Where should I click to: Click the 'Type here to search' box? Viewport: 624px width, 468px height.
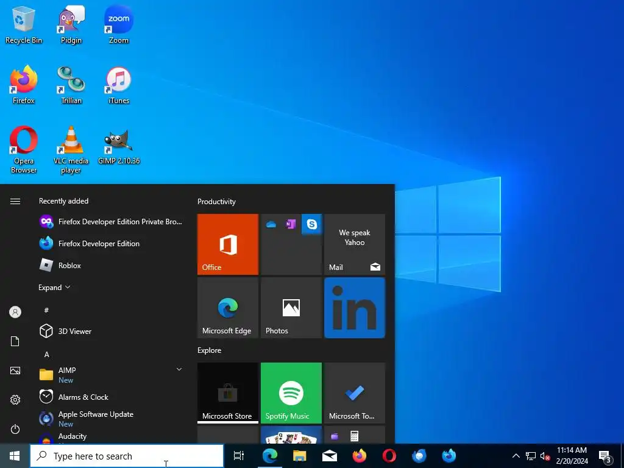127,456
